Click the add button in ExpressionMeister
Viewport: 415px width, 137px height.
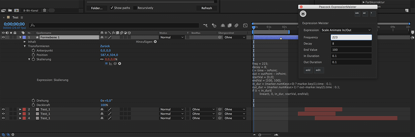308,70
